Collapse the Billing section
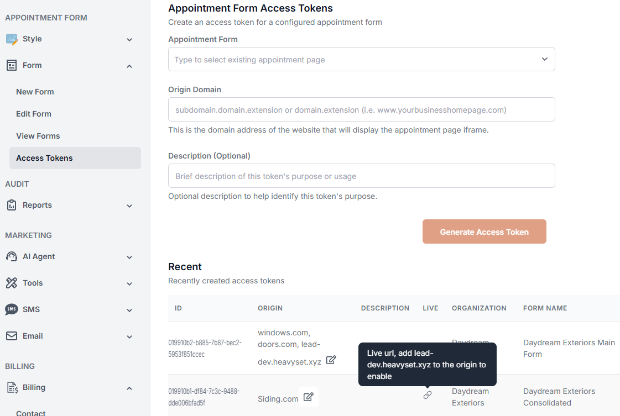This screenshot has height=416, width=620. pyautogui.click(x=129, y=388)
